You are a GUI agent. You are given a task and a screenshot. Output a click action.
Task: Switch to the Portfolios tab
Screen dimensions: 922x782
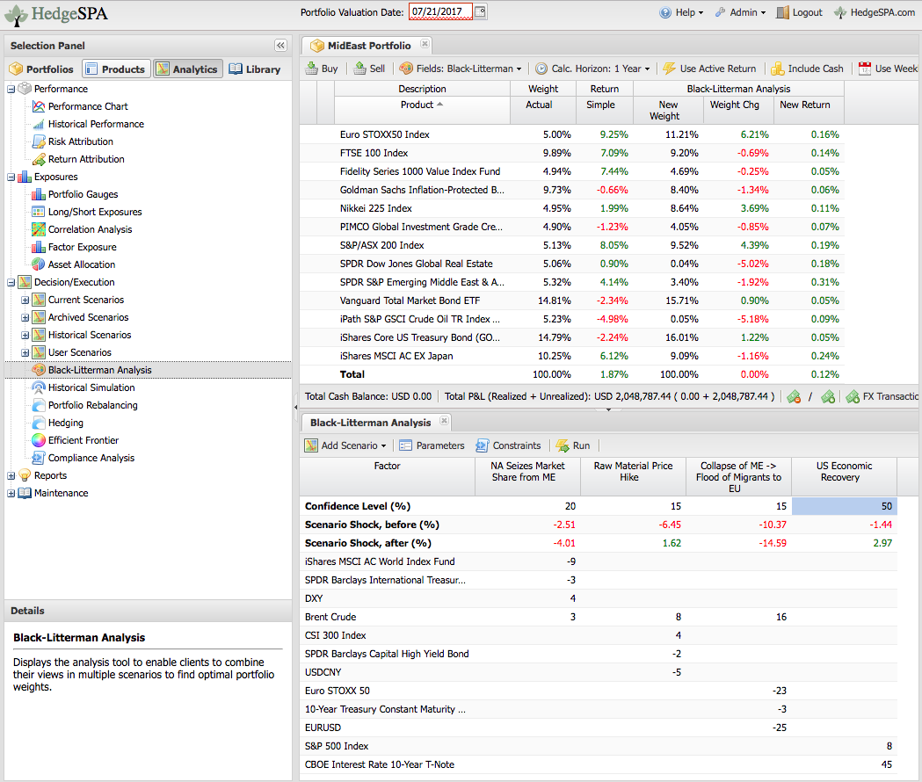pos(41,69)
